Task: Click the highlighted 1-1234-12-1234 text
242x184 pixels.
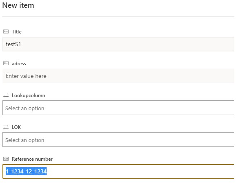Action: (x=26, y=171)
